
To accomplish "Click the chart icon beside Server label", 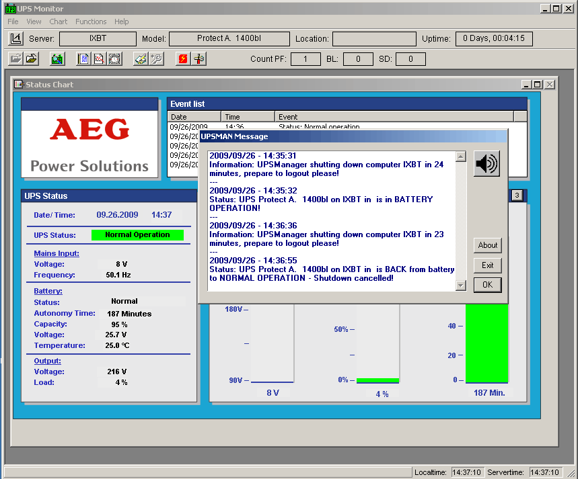I will coord(15,39).
